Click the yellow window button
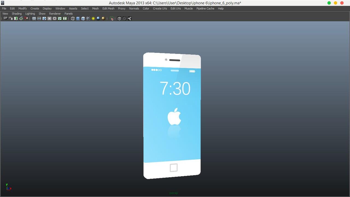The image size is (350, 197). click(336, 3)
